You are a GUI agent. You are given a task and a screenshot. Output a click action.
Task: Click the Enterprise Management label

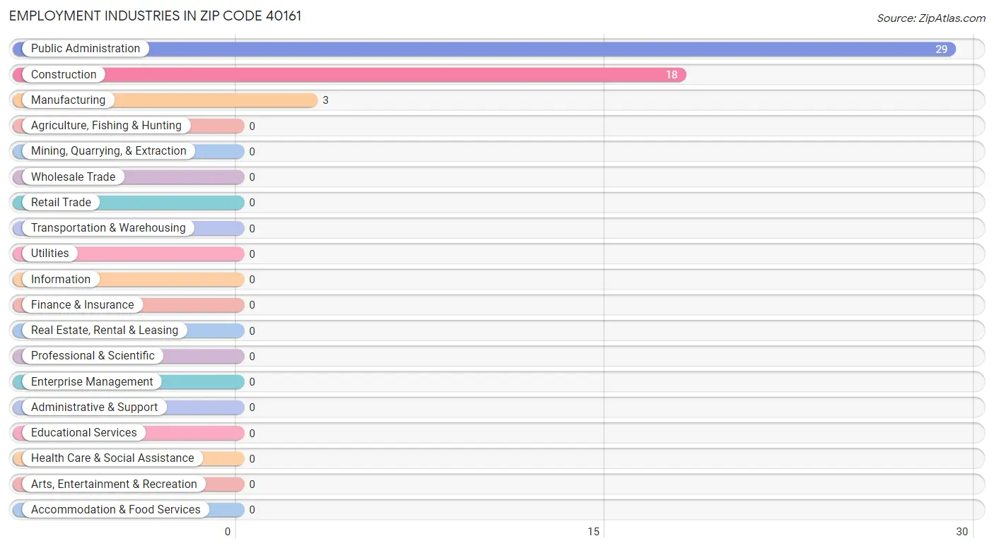coord(92,382)
